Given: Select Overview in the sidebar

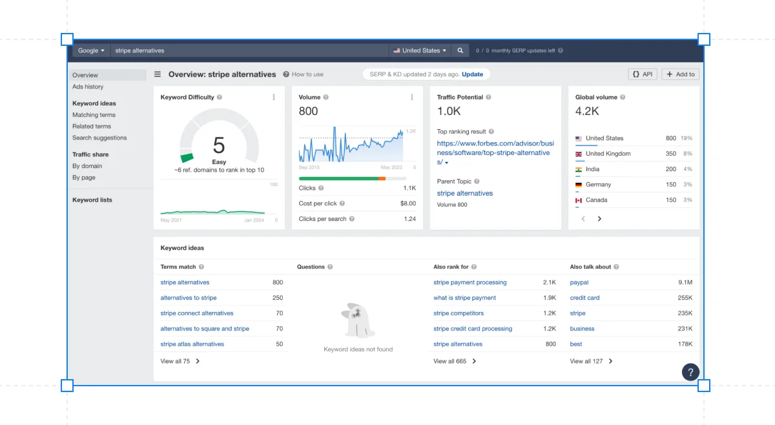Looking at the screenshot, I should [x=108, y=75].
